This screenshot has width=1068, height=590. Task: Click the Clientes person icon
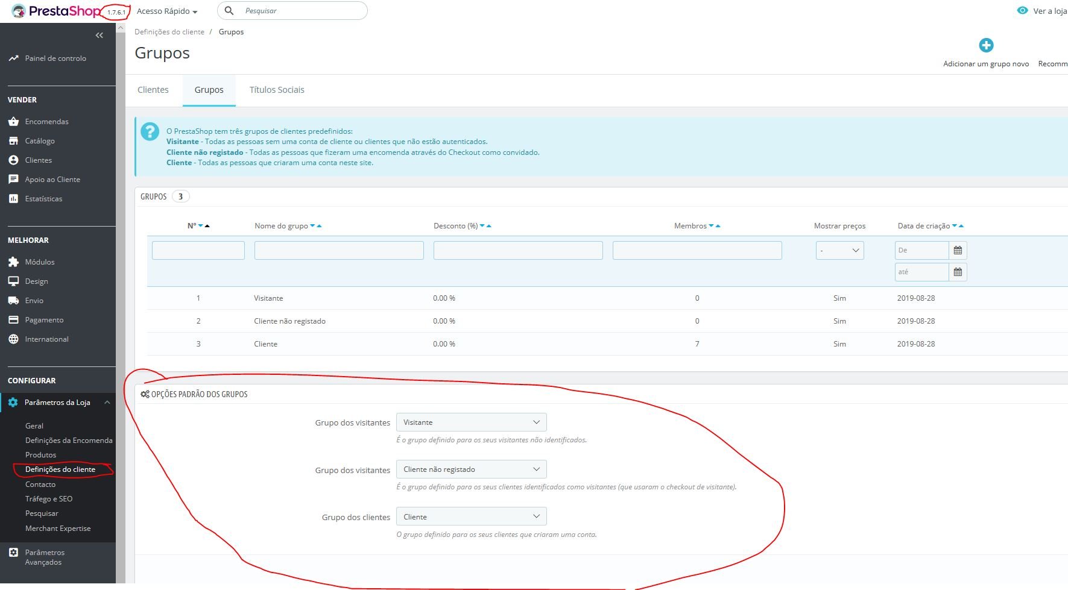pos(13,160)
